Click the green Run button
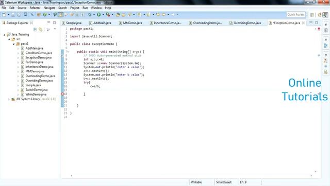The width and height of the screenshot is (330, 186). 98,14
